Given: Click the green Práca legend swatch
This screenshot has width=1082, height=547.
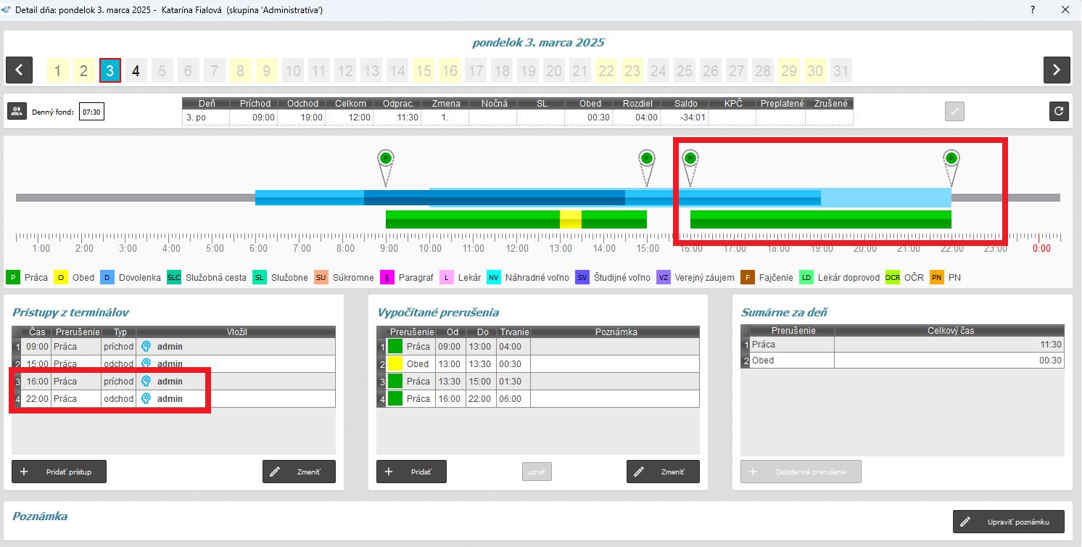Looking at the screenshot, I should pos(13,277).
